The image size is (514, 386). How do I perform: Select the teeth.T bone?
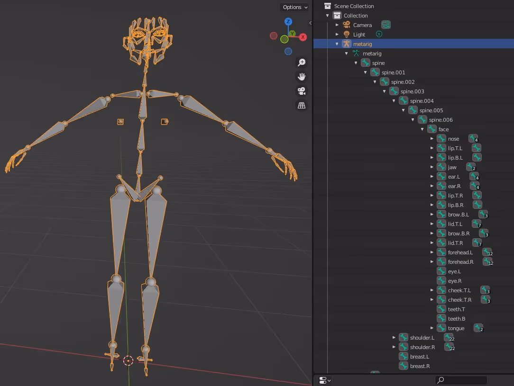(x=455, y=309)
